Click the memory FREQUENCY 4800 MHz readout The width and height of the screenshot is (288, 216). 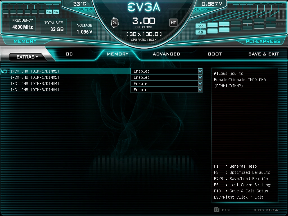click(22, 24)
